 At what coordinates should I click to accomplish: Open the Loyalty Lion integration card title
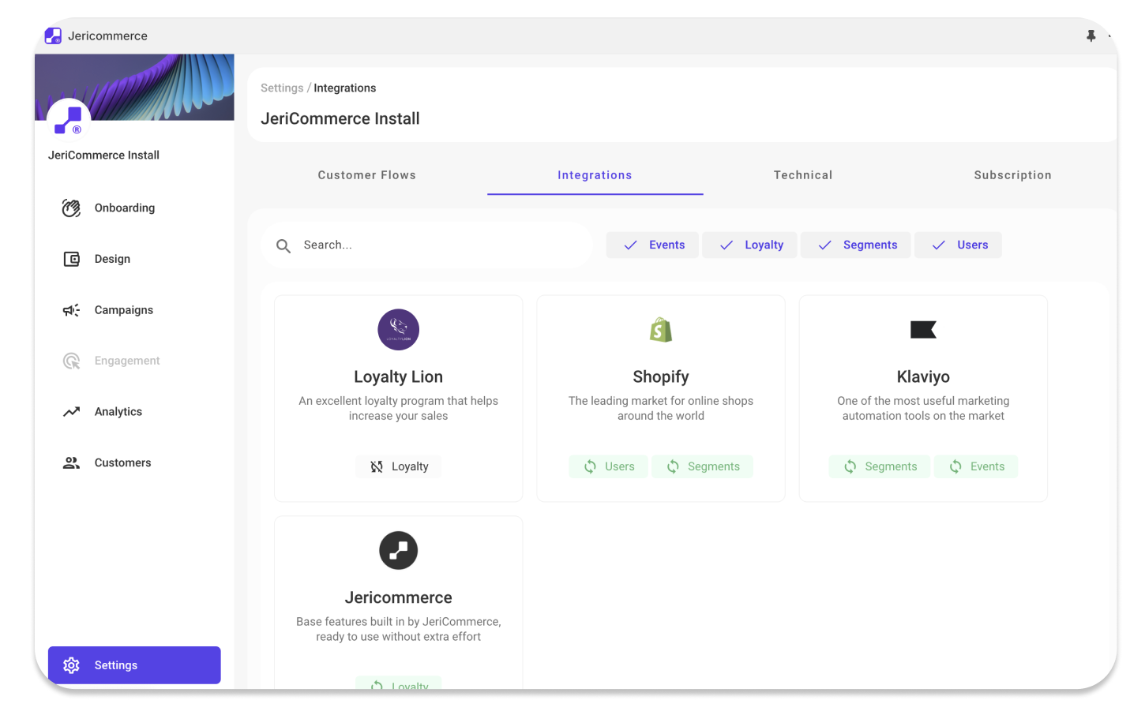pos(398,376)
